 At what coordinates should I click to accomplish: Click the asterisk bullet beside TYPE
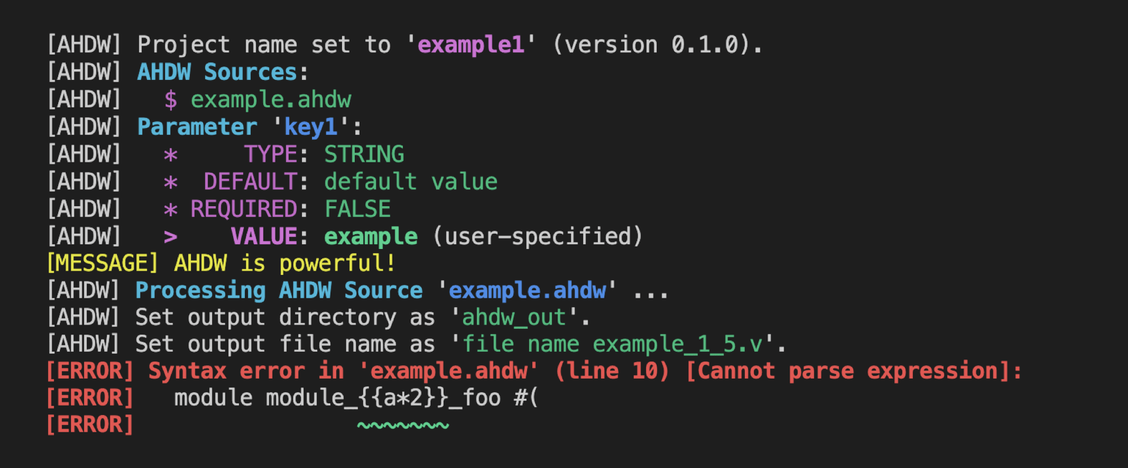click(170, 156)
